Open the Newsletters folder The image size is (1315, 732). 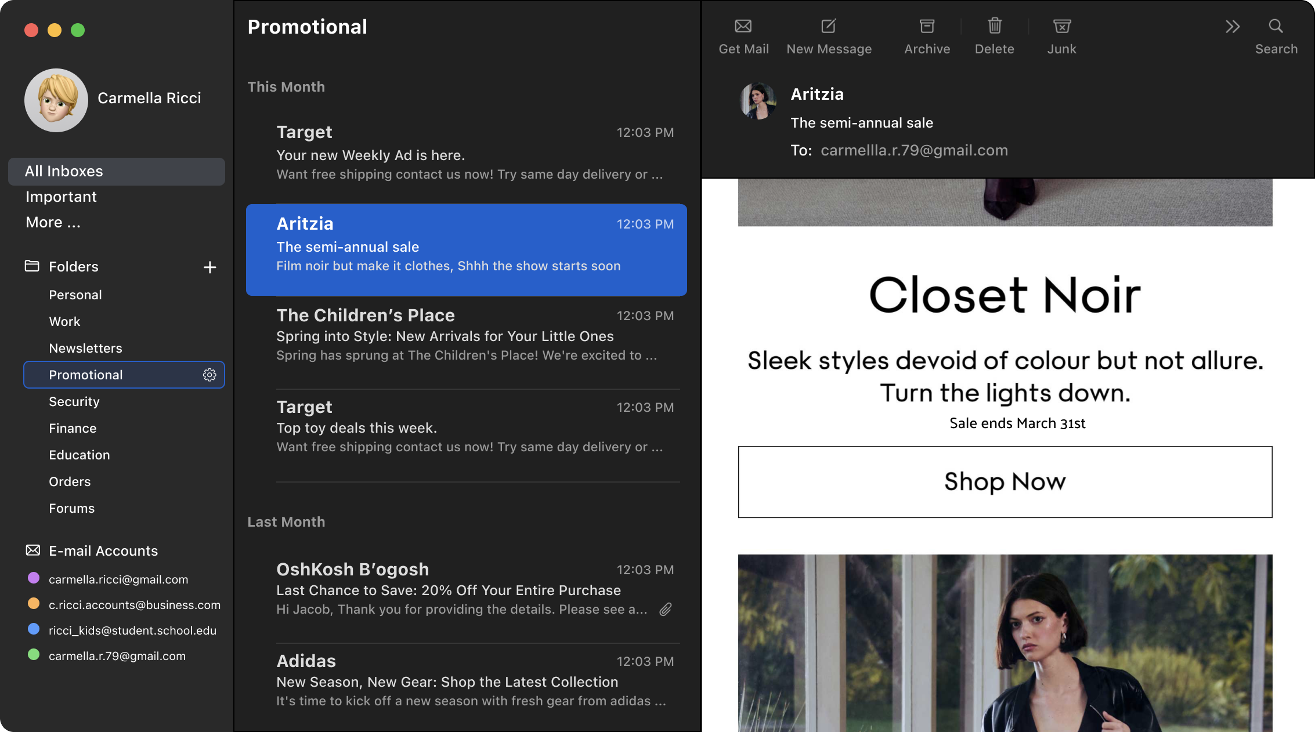(x=85, y=348)
